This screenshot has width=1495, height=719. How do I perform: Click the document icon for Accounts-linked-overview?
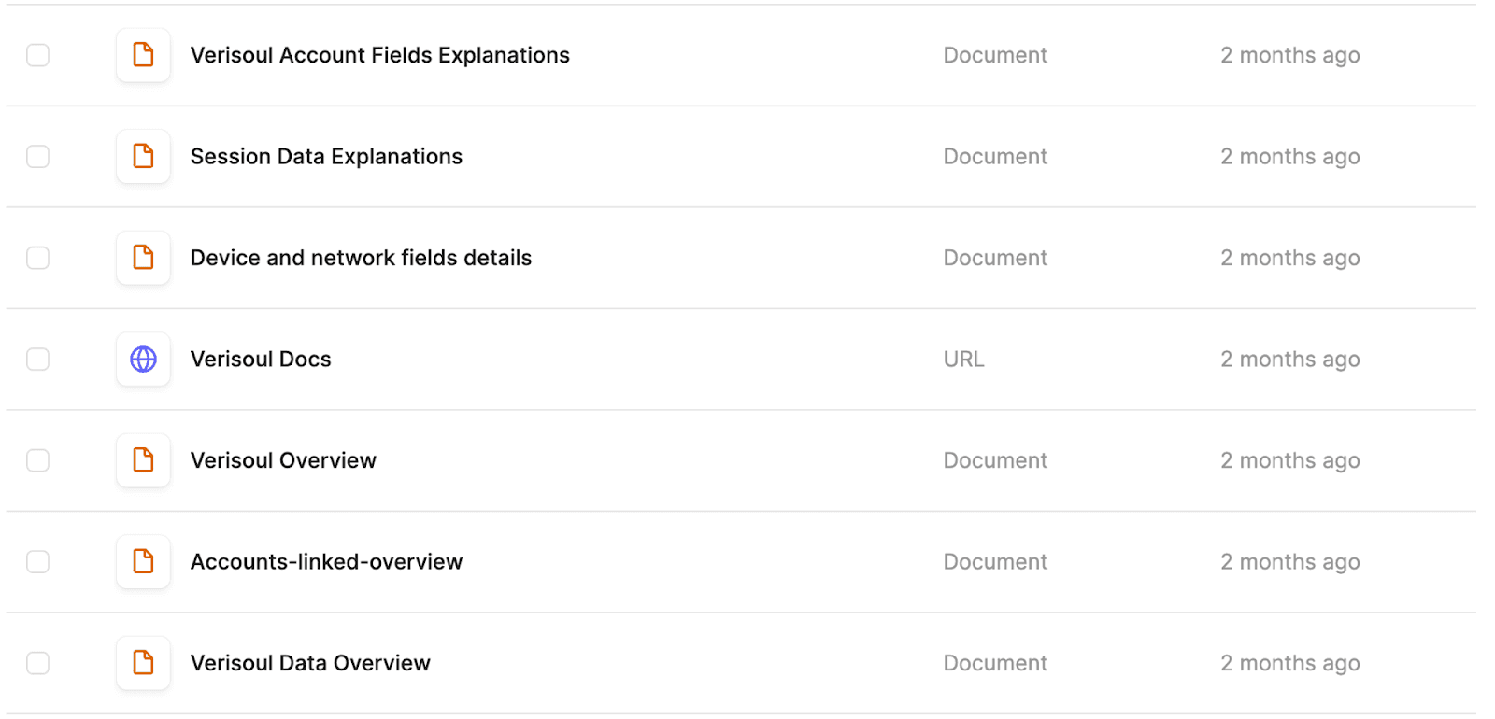pos(142,561)
